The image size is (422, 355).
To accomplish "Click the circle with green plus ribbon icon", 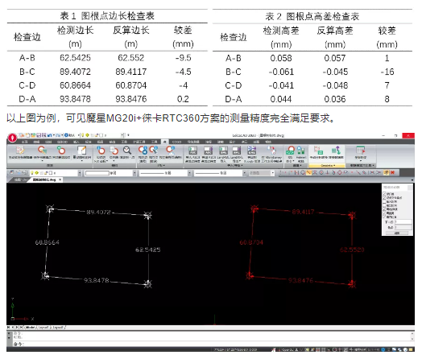I will click(61, 150).
